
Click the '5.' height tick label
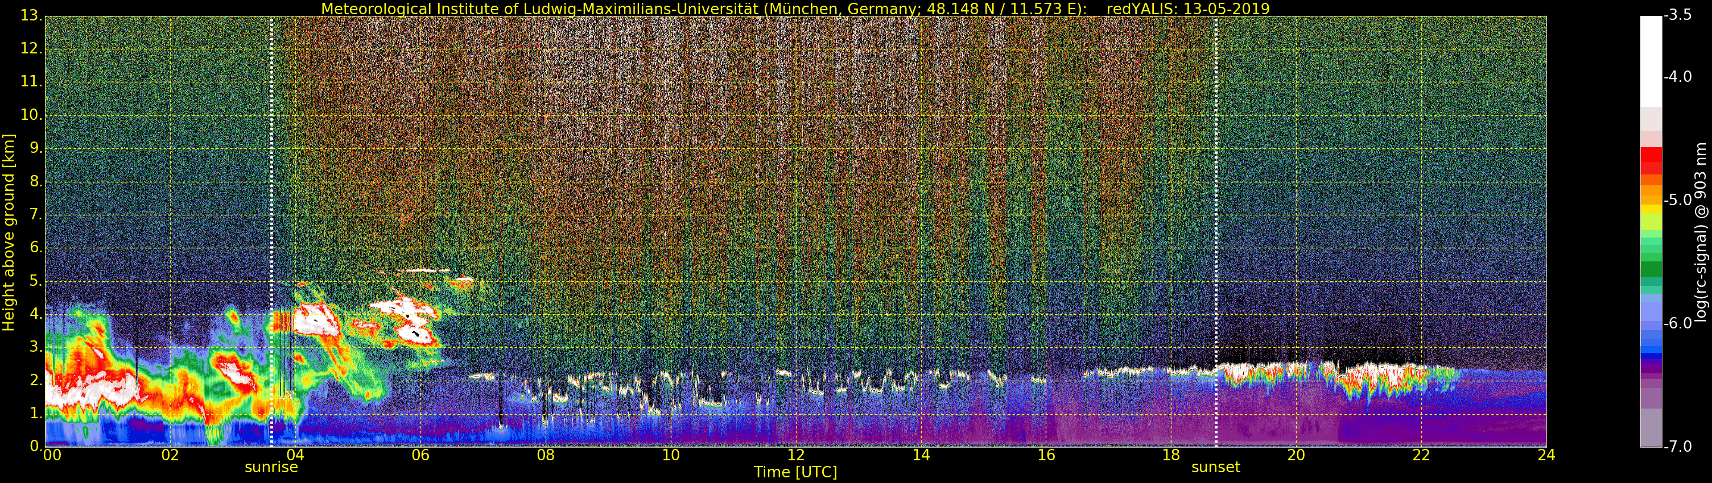pos(35,281)
